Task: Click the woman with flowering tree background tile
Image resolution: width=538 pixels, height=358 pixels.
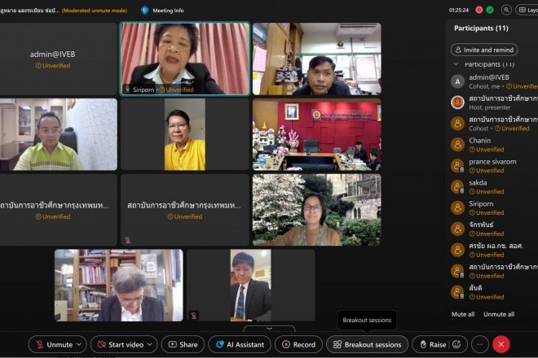Action: point(317,210)
